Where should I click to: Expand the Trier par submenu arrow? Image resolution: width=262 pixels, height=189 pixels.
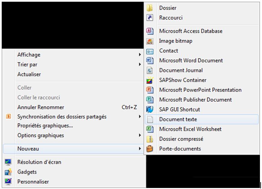click(140, 64)
